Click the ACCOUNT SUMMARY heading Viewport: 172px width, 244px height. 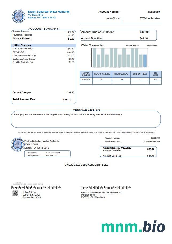pyautogui.click(x=43, y=29)
